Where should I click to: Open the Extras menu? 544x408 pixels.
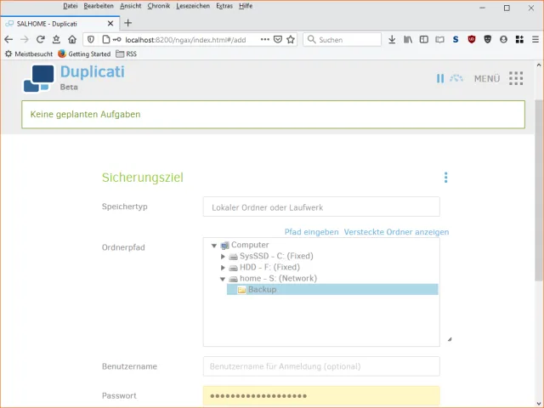click(224, 6)
